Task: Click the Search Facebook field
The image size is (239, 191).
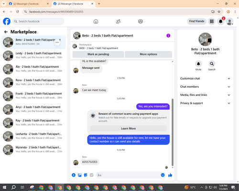Action: tap(38, 21)
